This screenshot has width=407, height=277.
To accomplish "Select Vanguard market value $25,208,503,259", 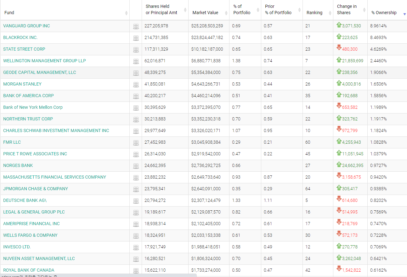I will 207,26.
